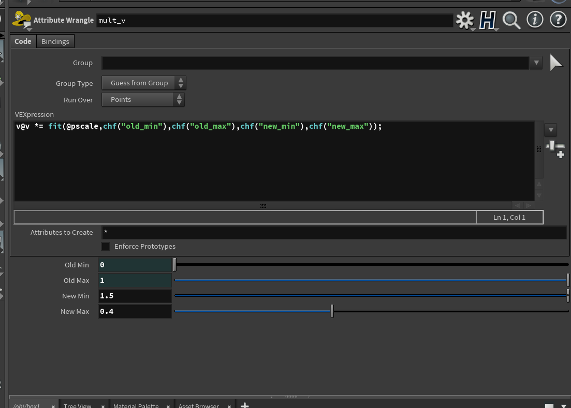The image size is (571, 408).
Task: Click the code editor scroll up arrow
Action: tap(539, 185)
